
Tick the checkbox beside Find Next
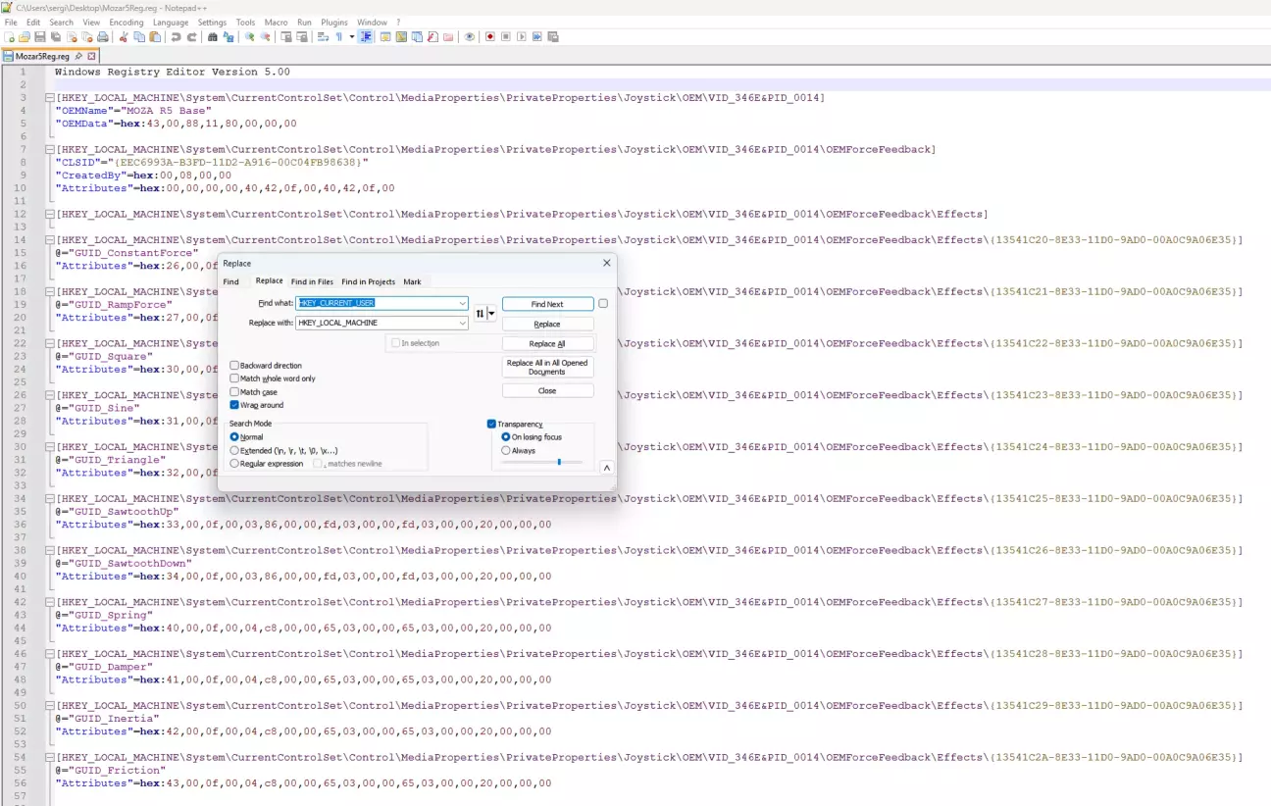[603, 304]
